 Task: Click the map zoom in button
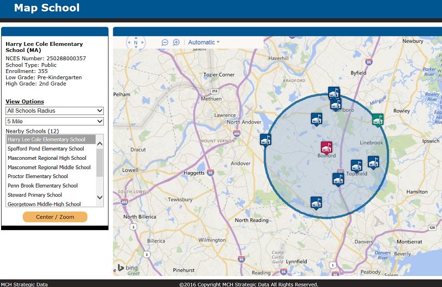[x=176, y=43]
